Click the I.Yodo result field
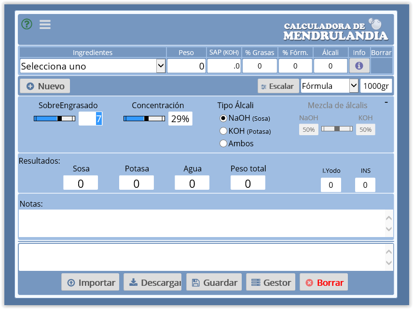Viewport: 413px width, 309px height. pos(331,185)
